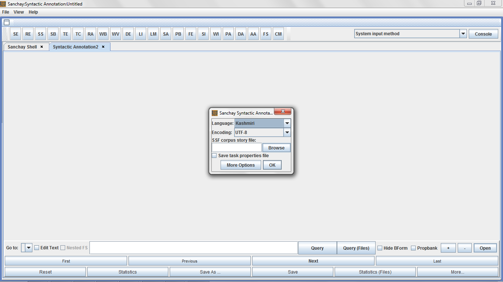Click the More Options button
Image resolution: width=503 pixels, height=282 pixels.
pos(241,165)
